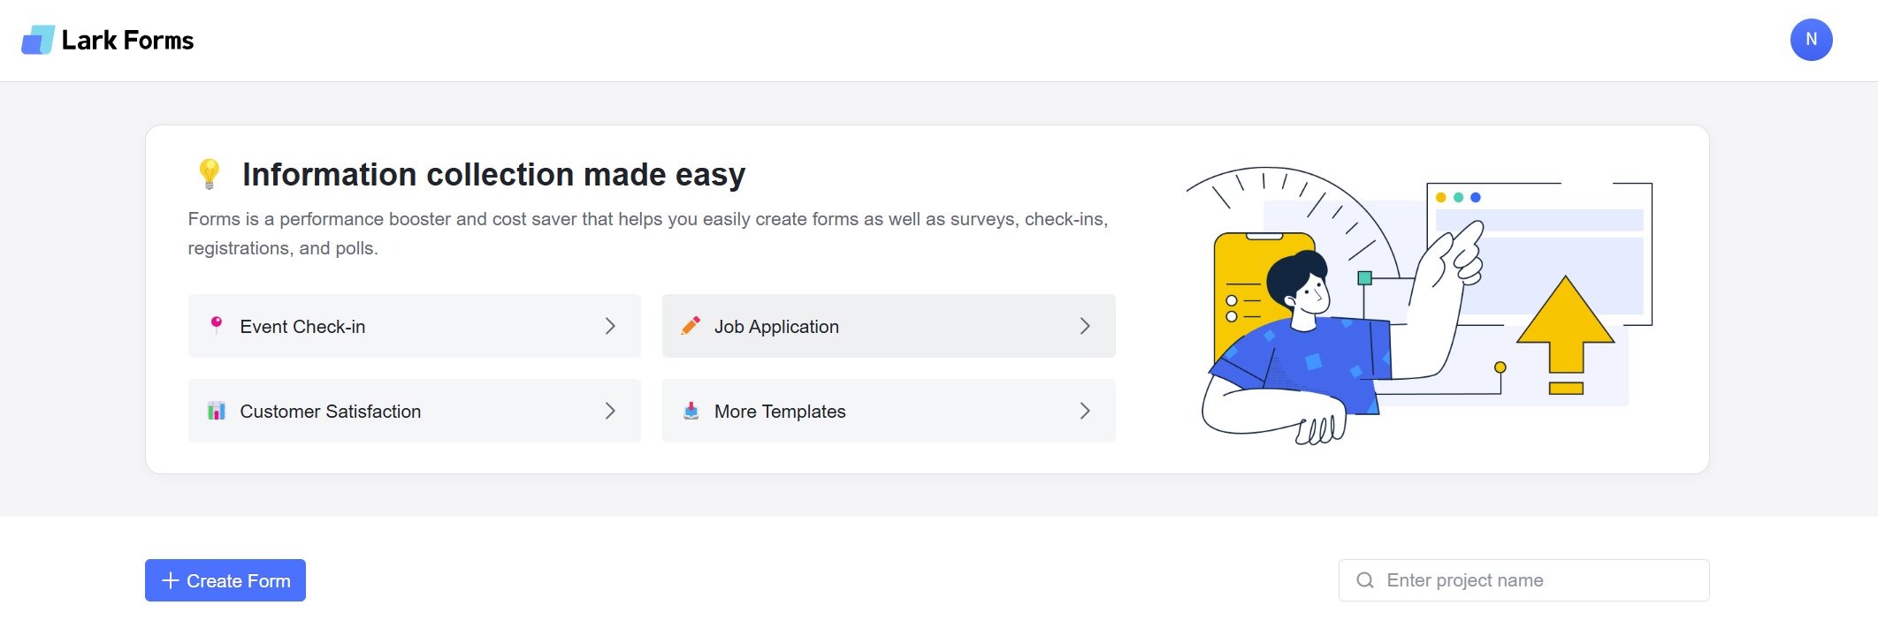Expand Job Application chevron arrow
The image size is (1878, 628).
click(x=1085, y=326)
